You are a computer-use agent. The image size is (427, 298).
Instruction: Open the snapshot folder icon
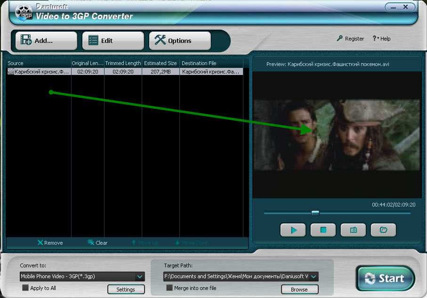click(383, 230)
